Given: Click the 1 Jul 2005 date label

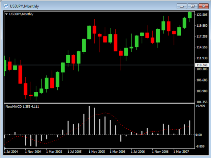Looking at the screenshot, I should pyautogui.click(x=75, y=152).
